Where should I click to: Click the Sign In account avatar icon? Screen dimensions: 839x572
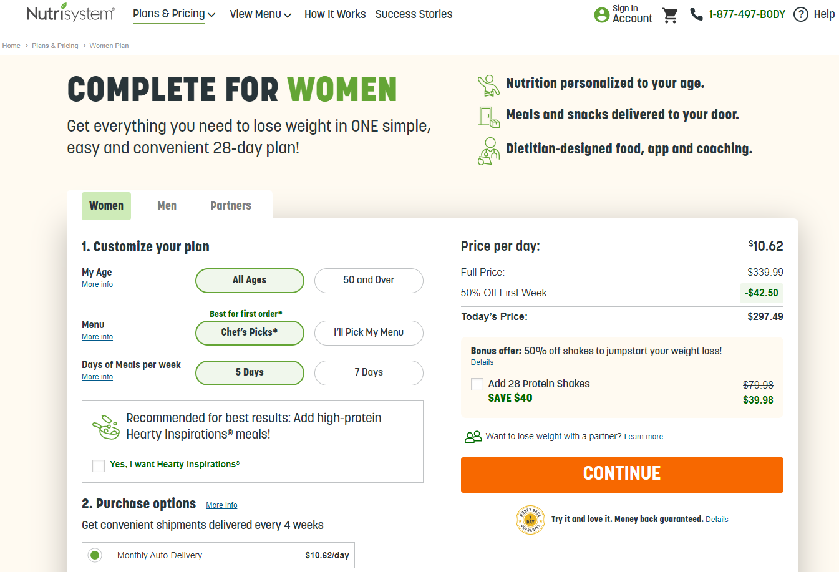coord(601,15)
